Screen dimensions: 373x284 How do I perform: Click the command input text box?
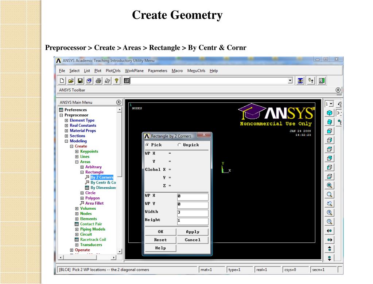(209, 81)
